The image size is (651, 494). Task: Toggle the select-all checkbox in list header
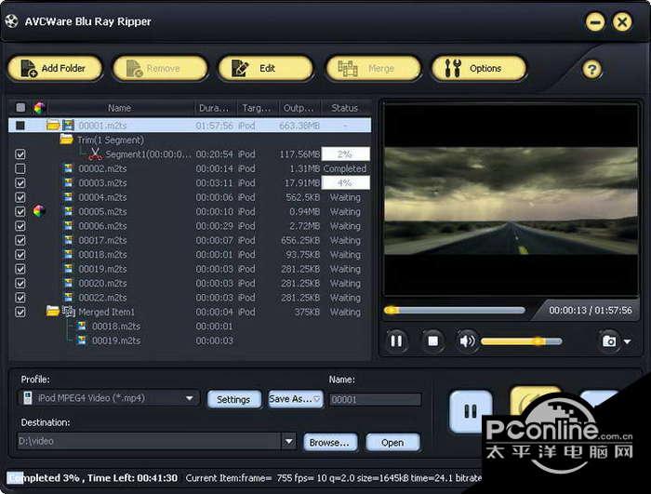(20, 108)
